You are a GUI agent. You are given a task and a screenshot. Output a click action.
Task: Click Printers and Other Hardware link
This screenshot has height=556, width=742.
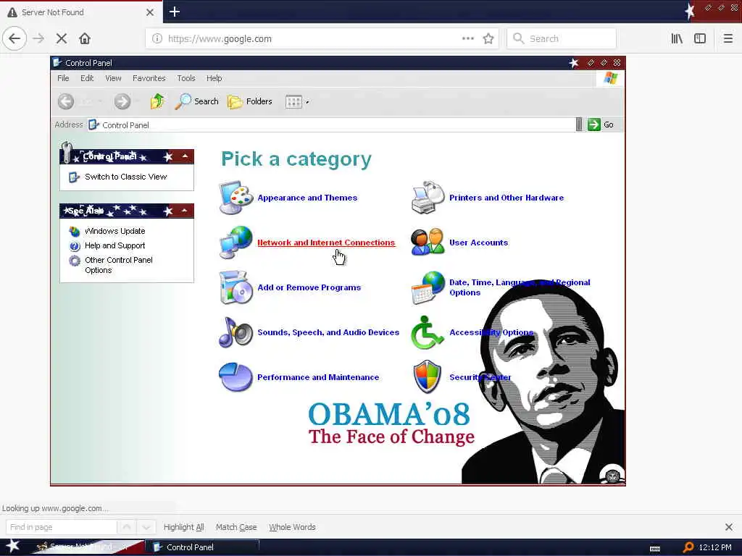(x=507, y=198)
